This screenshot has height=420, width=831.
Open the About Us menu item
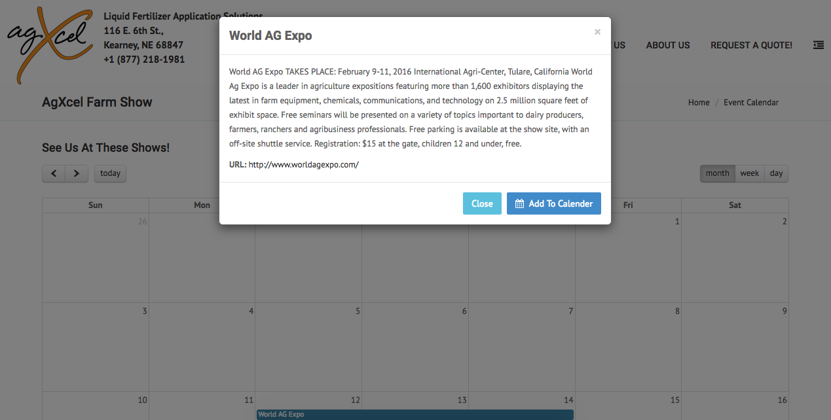click(x=667, y=45)
